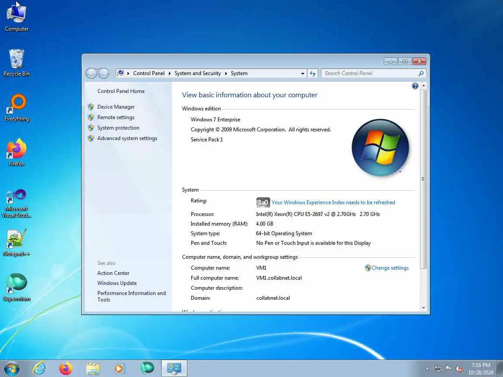Open Advanced system settings
Image resolution: width=503 pixels, height=377 pixels.
127,138
